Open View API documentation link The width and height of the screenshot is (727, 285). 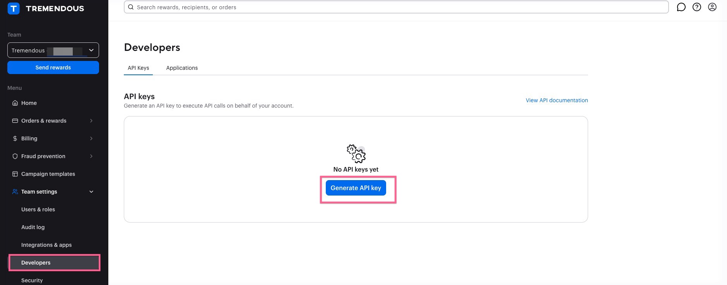click(556, 100)
